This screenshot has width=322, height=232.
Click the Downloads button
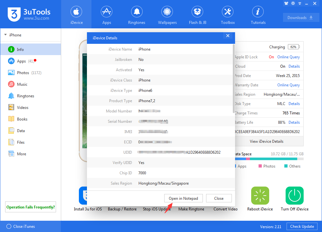[300, 18]
